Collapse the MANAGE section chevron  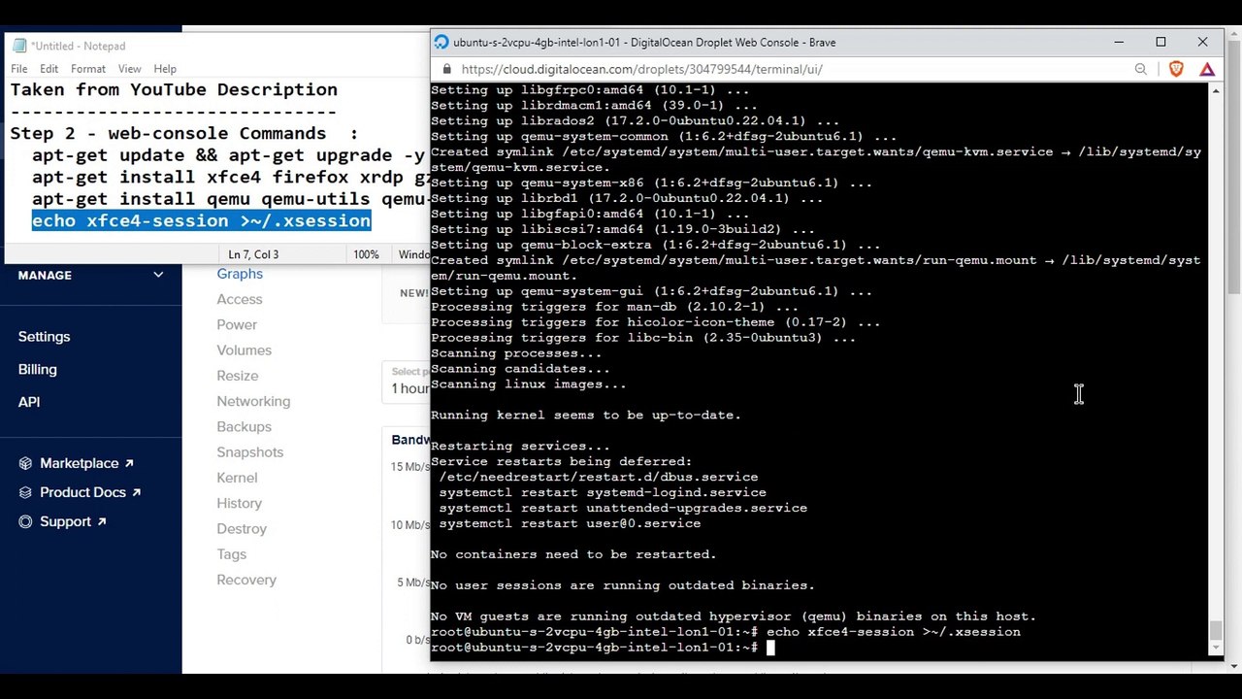coord(158,275)
